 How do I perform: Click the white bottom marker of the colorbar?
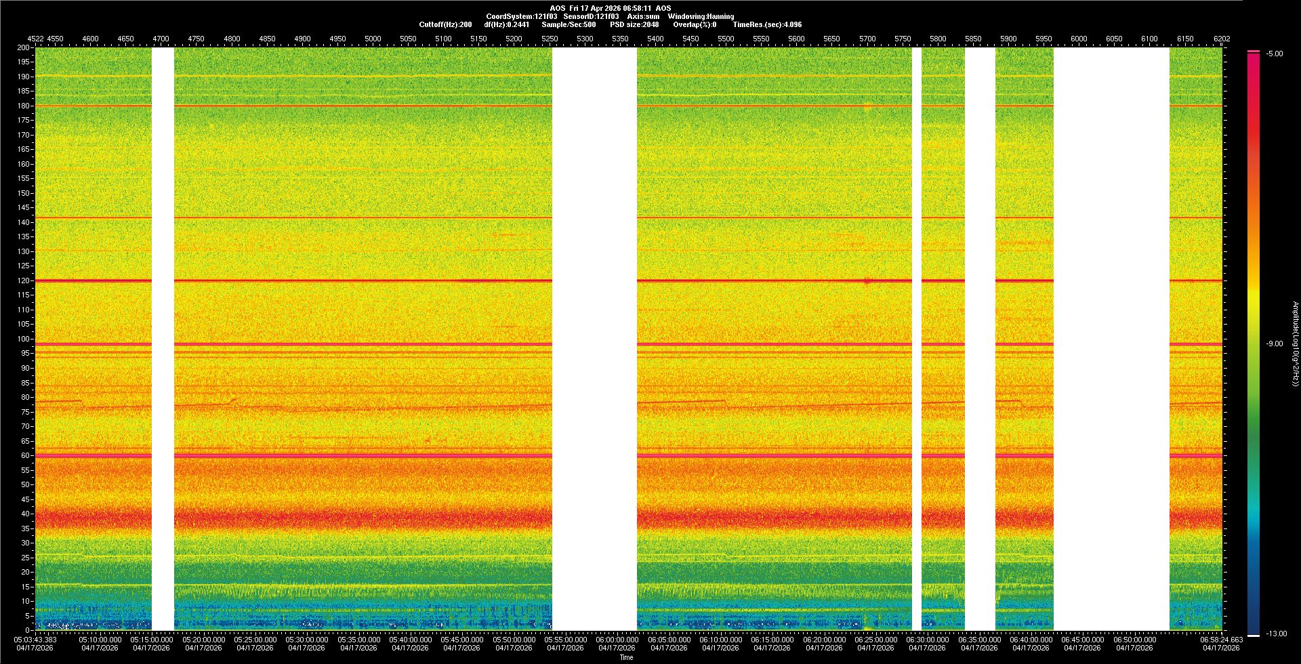pyautogui.click(x=1254, y=635)
